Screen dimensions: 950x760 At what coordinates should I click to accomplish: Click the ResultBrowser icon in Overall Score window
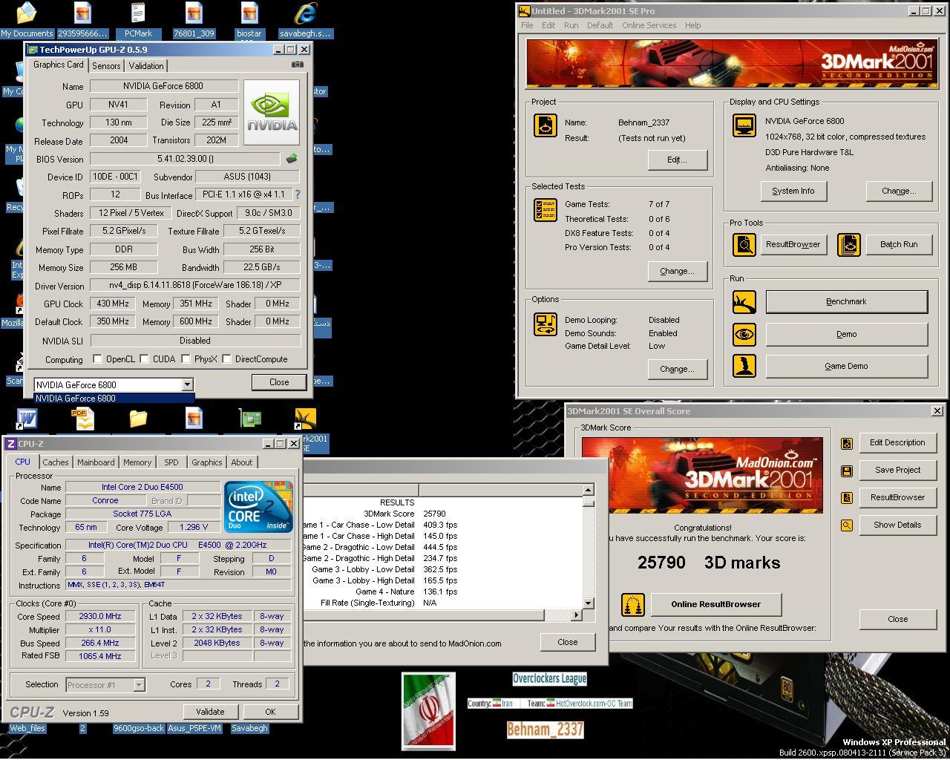[x=847, y=498]
